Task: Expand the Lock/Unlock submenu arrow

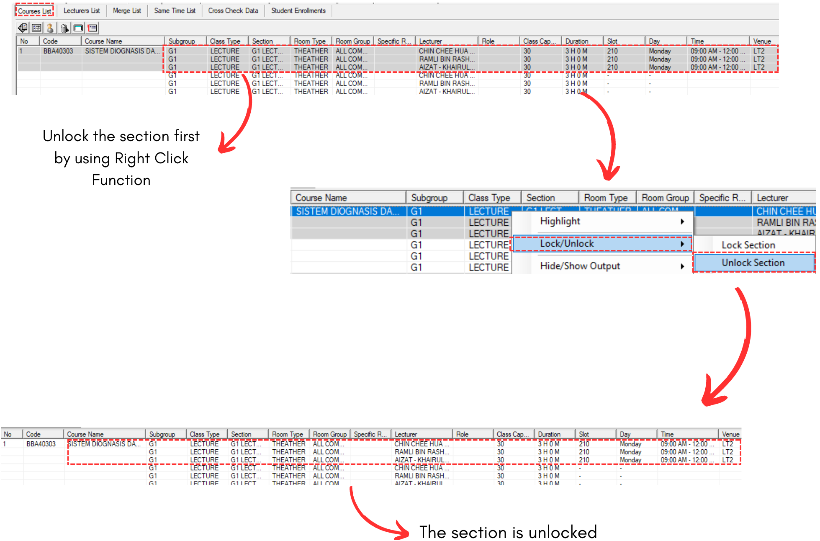Action: (x=682, y=244)
